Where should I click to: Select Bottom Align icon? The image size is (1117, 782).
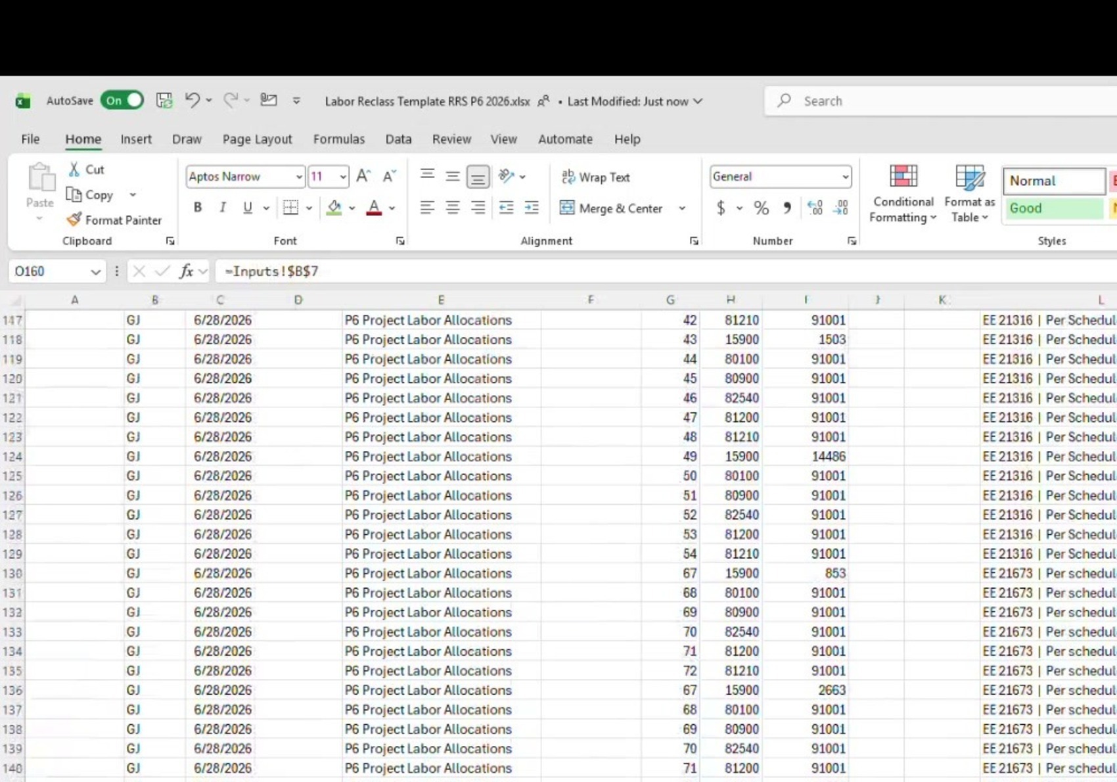[x=478, y=176]
